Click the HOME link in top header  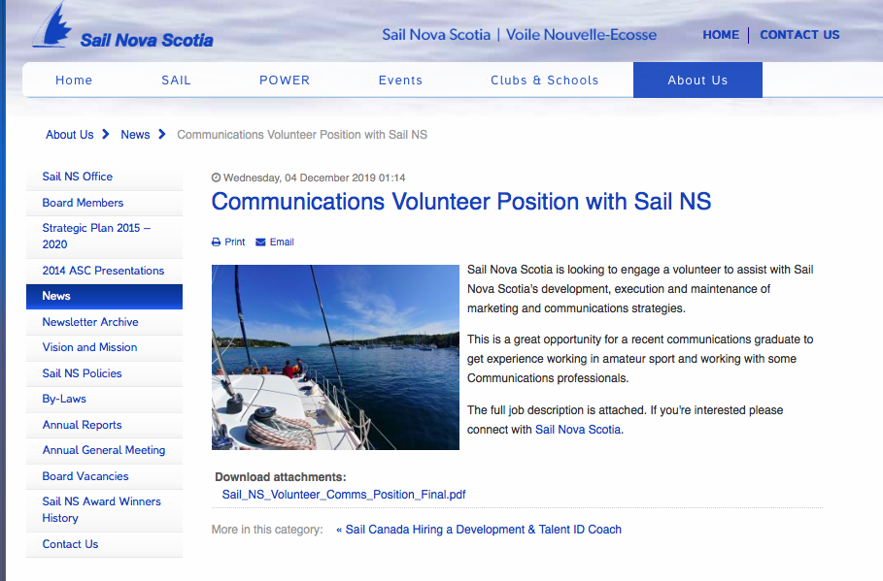point(721,35)
